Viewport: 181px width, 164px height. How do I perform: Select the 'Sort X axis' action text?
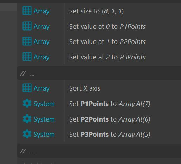tap(85, 88)
